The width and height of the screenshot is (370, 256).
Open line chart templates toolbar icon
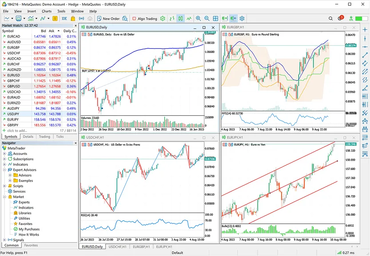7,18
